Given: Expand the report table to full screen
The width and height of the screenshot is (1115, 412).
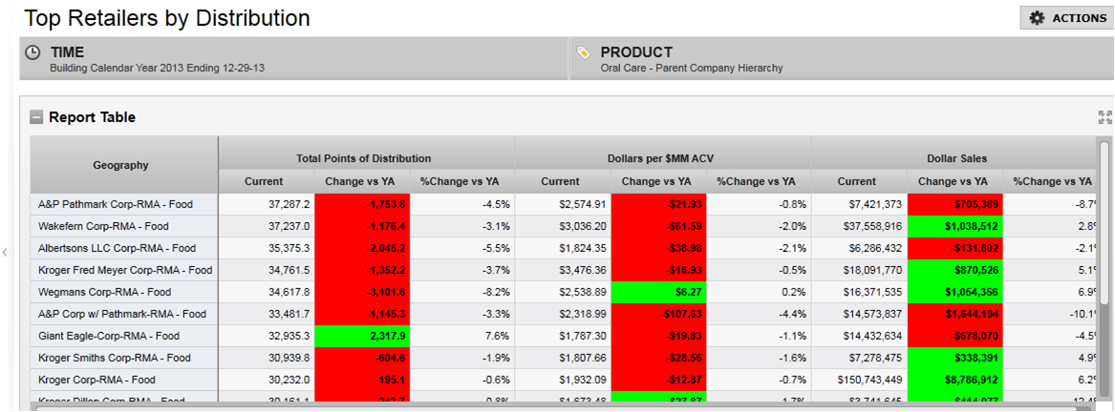Looking at the screenshot, I should click(1105, 117).
